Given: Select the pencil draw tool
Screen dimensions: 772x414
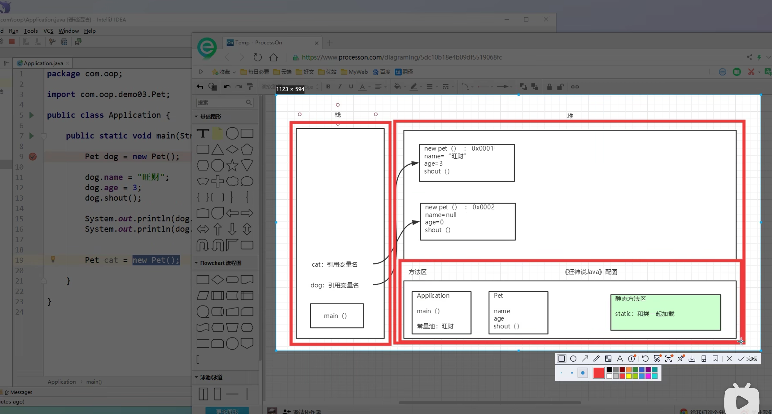Looking at the screenshot, I should tap(596, 359).
